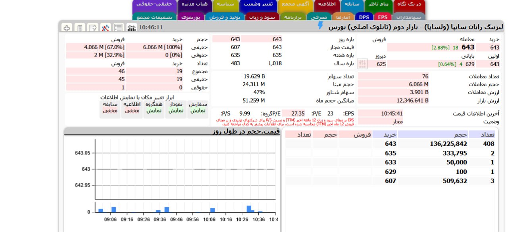Click the note with arrow icon
The width and height of the screenshot is (508, 232).
(x=92, y=28)
